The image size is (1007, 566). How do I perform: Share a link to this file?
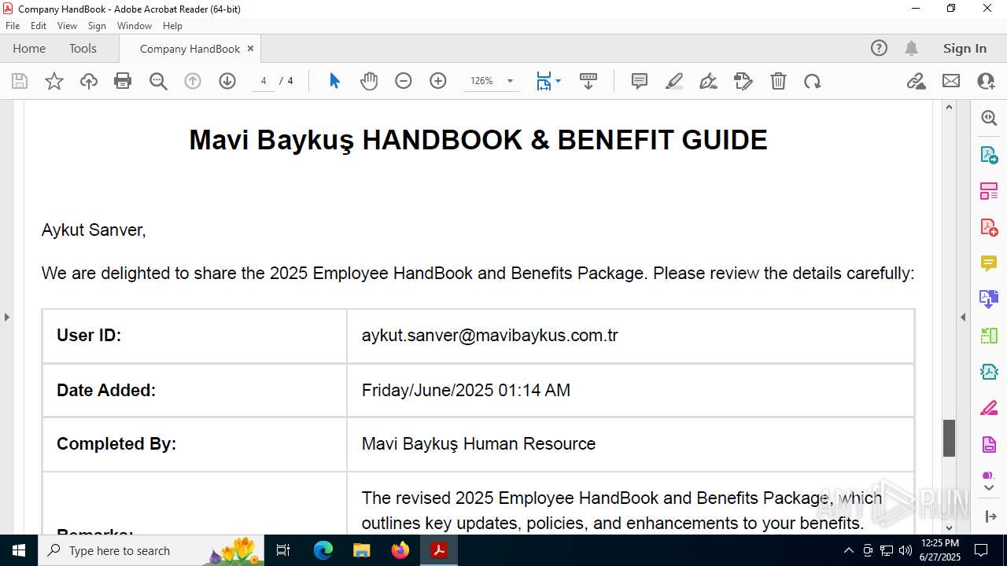(x=917, y=81)
